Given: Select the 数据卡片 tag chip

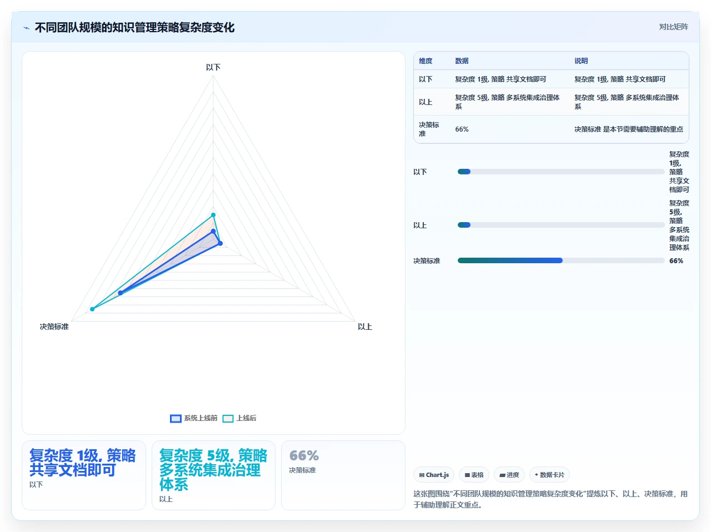Looking at the screenshot, I should (x=549, y=475).
